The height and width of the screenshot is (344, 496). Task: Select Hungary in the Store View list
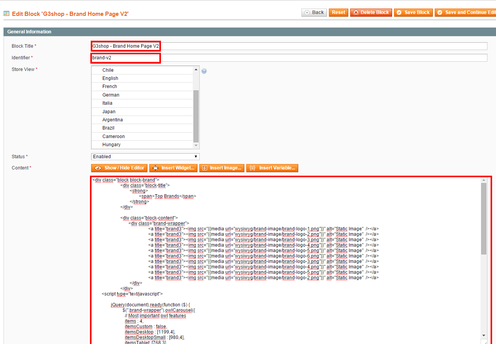142,145
